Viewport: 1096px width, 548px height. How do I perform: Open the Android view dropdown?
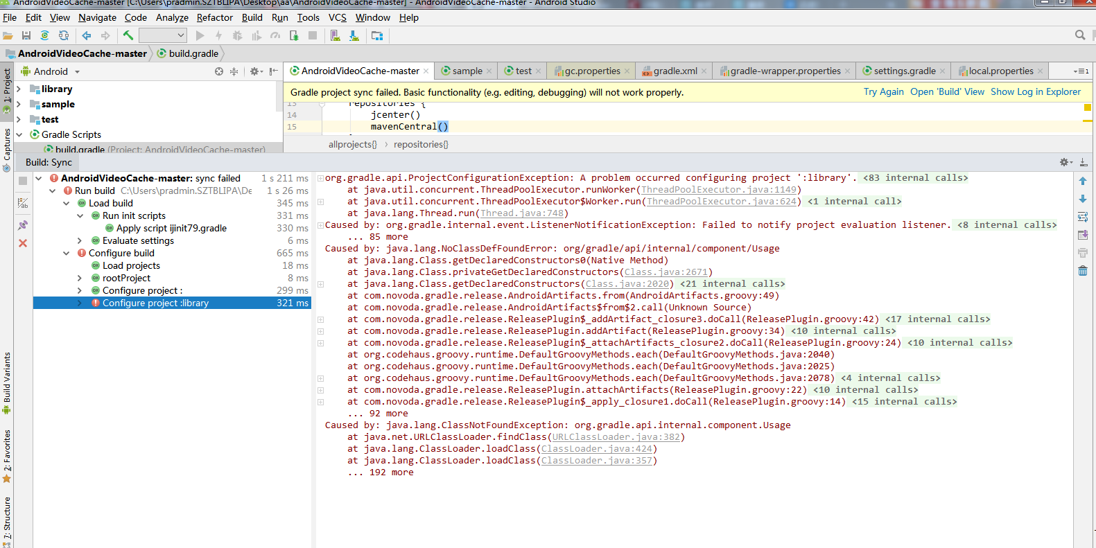51,71
